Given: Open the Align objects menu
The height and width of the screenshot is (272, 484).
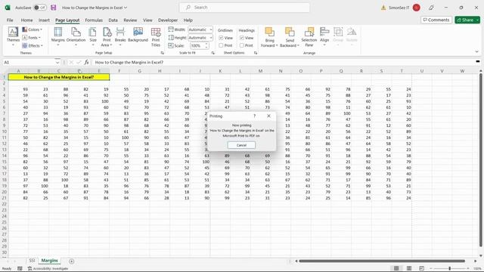Looking at the screenshot, I should click(x=324, y=37).
